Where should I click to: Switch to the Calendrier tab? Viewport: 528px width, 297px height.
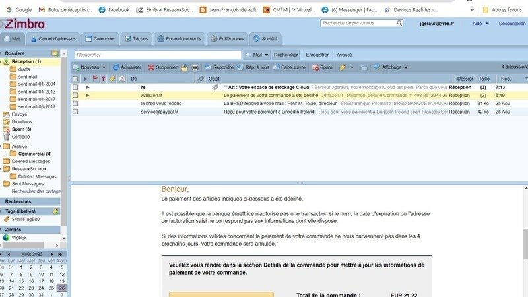point(100,39)
